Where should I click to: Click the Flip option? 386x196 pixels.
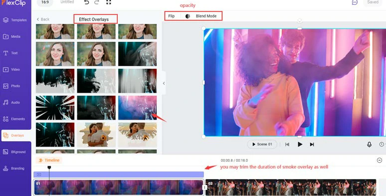(172, 16)
